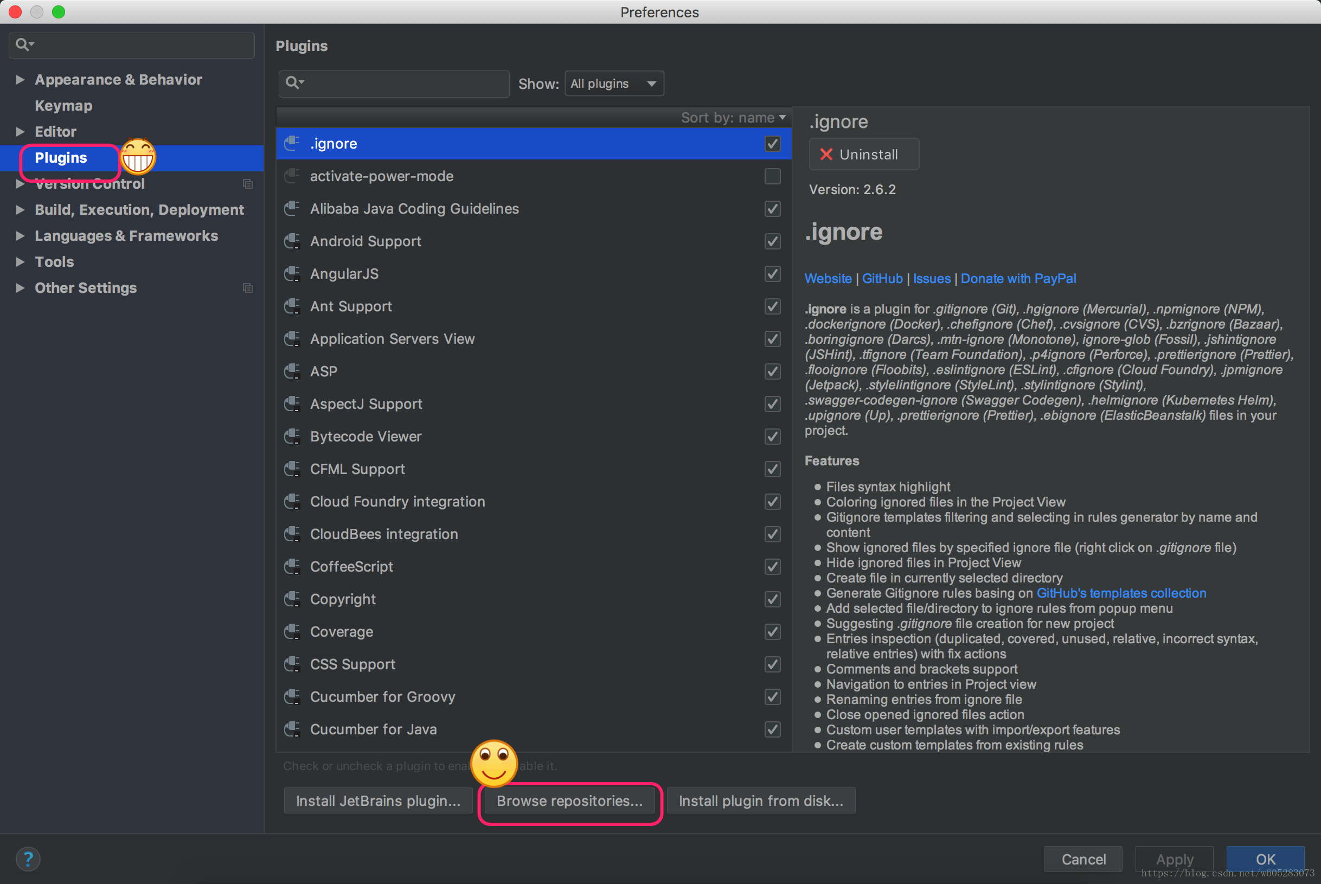Open the Donate with PayPal link

[x=1018, y=279]
